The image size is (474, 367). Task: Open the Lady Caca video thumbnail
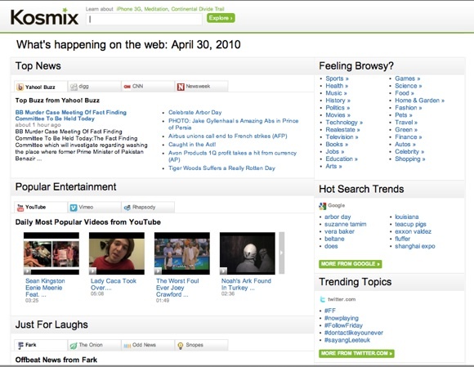[117, 253]
